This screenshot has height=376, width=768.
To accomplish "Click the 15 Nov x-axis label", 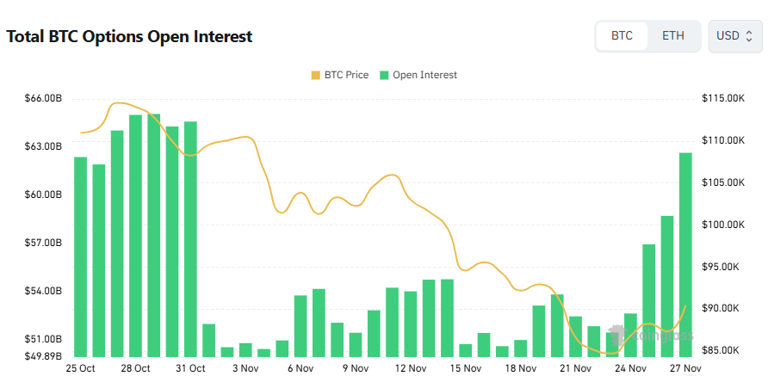I will tap(466, 368).
